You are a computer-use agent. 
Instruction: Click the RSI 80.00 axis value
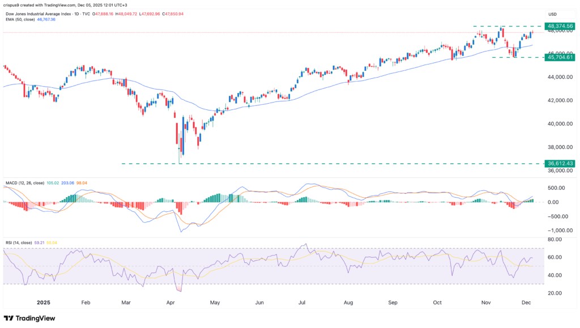click(x=555, y=239)
